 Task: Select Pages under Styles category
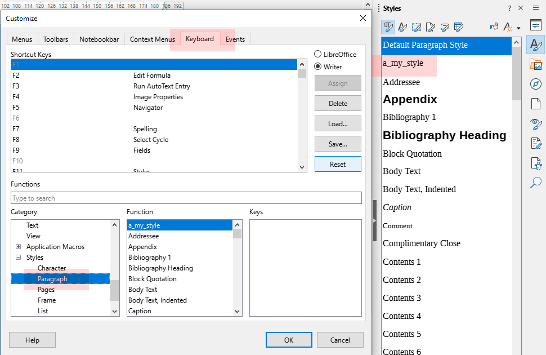(46, 290)
